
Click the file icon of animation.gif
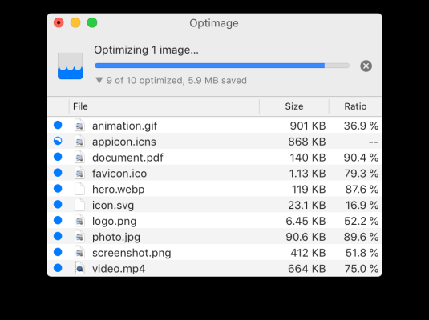tap(79, 126)
